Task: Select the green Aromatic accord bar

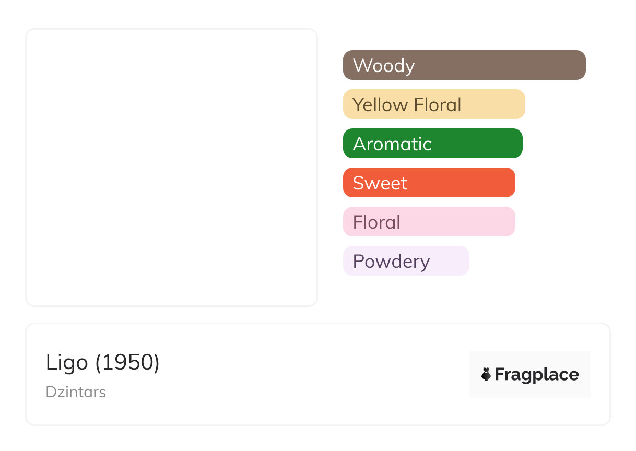Action: tap(433, 144)
